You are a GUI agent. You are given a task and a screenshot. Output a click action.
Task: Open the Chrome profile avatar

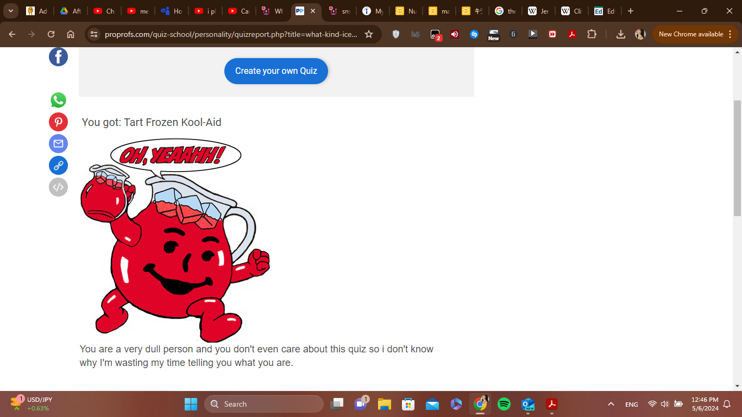(640, 34)
